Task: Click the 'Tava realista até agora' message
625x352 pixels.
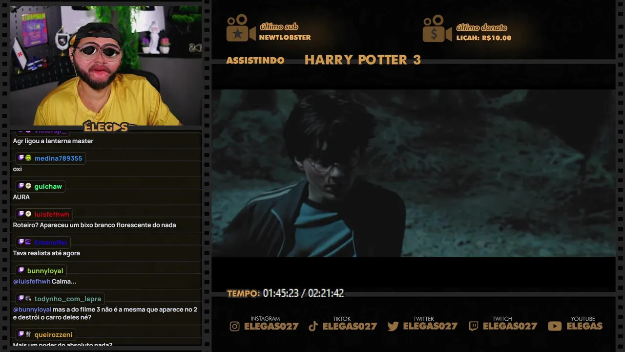Action: coord(46,253)
